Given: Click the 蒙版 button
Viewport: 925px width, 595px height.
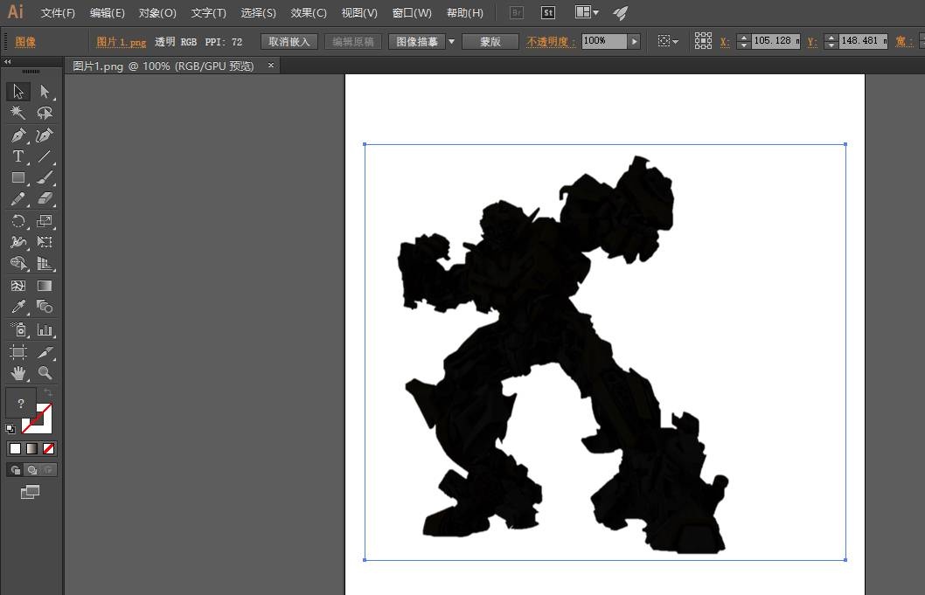Looking at the screenshot, I should coord(490,41).
